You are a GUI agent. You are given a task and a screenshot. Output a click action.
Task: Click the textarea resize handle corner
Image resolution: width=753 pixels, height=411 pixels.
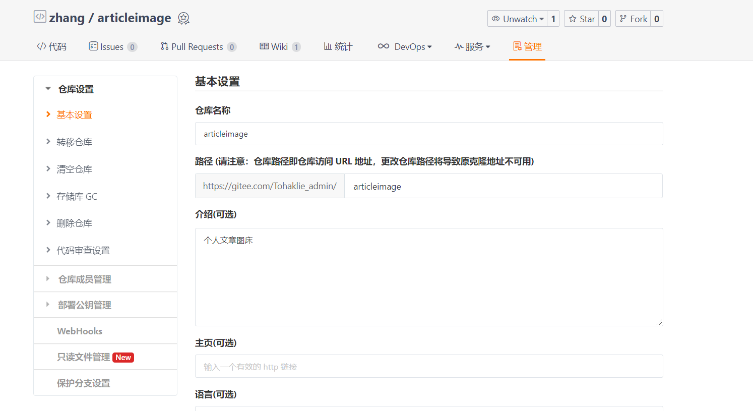pos(659,322)
